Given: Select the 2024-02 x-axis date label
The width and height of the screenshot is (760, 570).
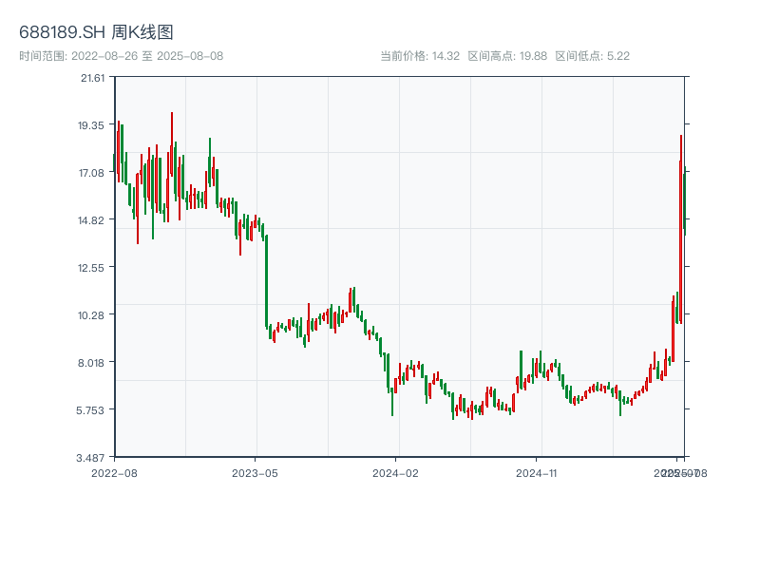Looking at the screenshot, I should coord(396,472).
